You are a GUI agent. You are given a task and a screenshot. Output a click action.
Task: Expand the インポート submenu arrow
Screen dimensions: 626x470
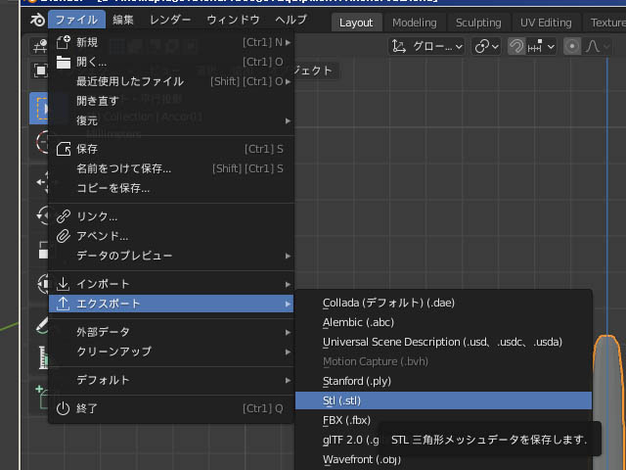[x=288, y=285]
